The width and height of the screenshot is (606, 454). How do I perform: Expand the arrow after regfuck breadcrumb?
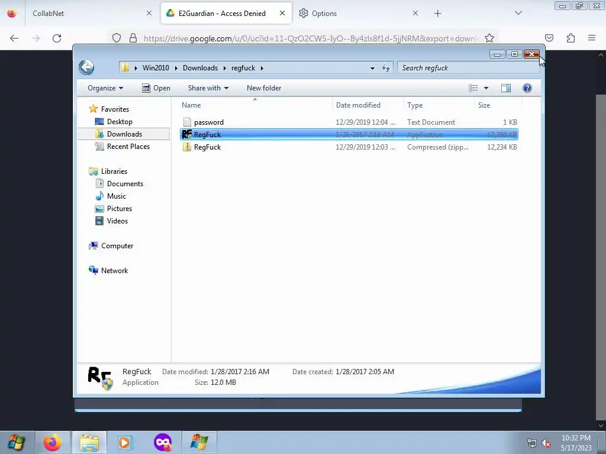pos(262,68)
